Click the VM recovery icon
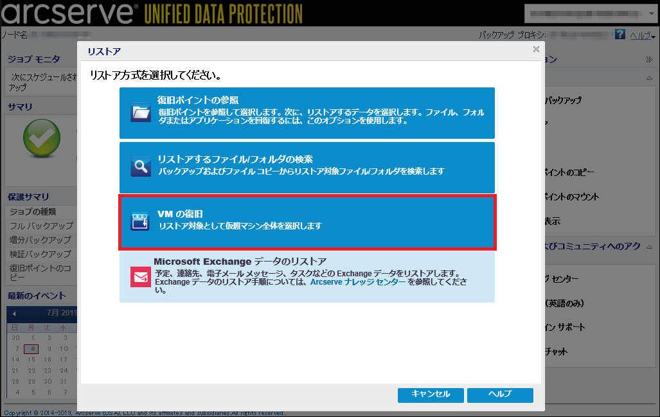The width and height of the screenshot is (660, 417). (141, 221)
